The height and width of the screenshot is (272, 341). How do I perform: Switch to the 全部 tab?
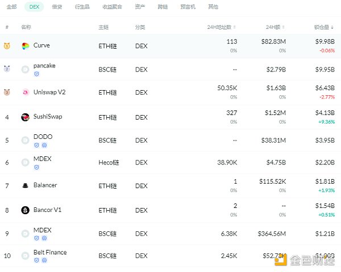(x=11, y=7)
